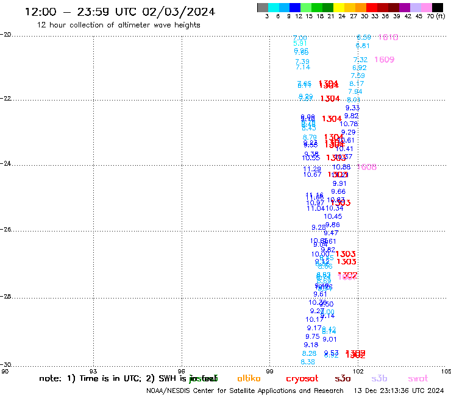Viewport: 451px width, 396px height.
Task: Click the black swatch at colorbar end
Action: coord(437,7)
